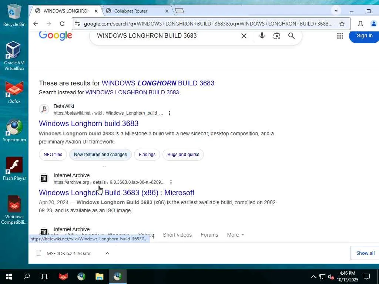Select Short videos search filter
Viewport: 379px width, 284px height.
pyautogui.click(x=177, y=235)
